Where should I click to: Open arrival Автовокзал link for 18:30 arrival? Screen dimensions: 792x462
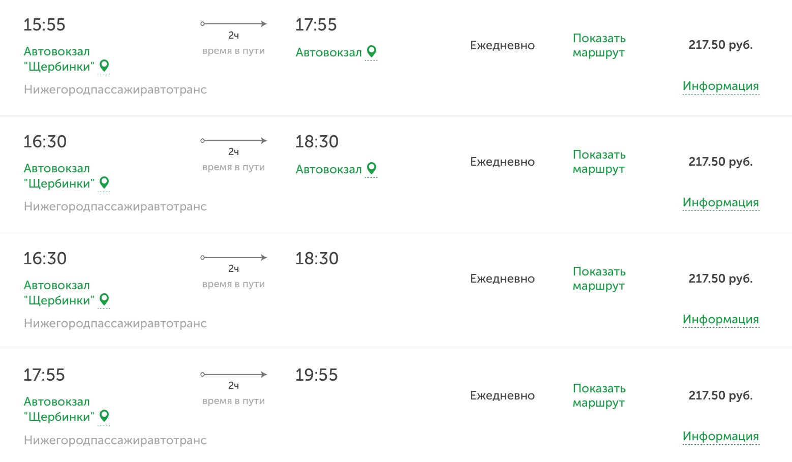pos(328,169)
